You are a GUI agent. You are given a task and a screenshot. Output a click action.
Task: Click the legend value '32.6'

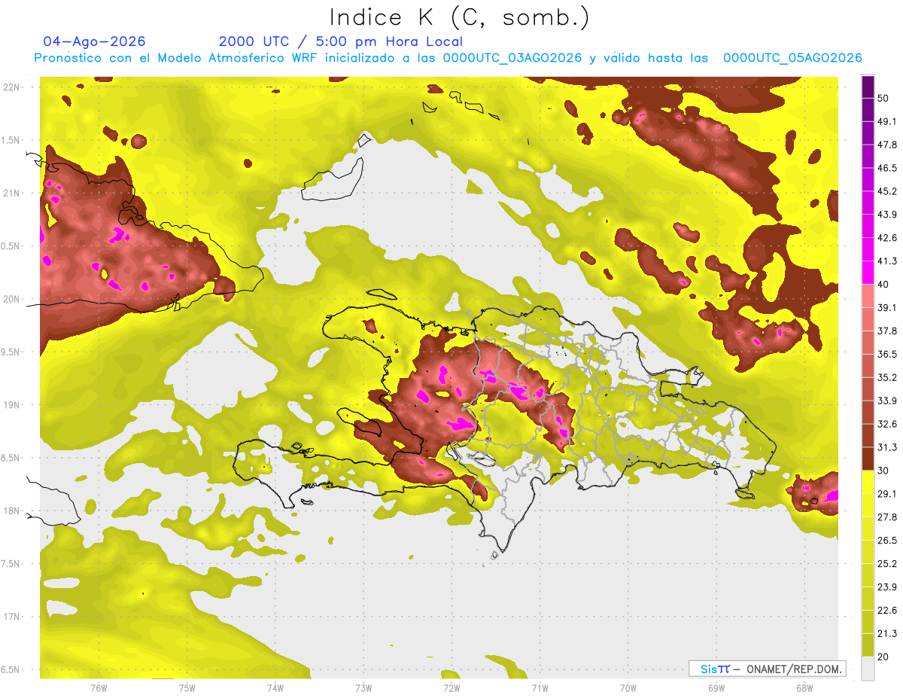(886, 424)
